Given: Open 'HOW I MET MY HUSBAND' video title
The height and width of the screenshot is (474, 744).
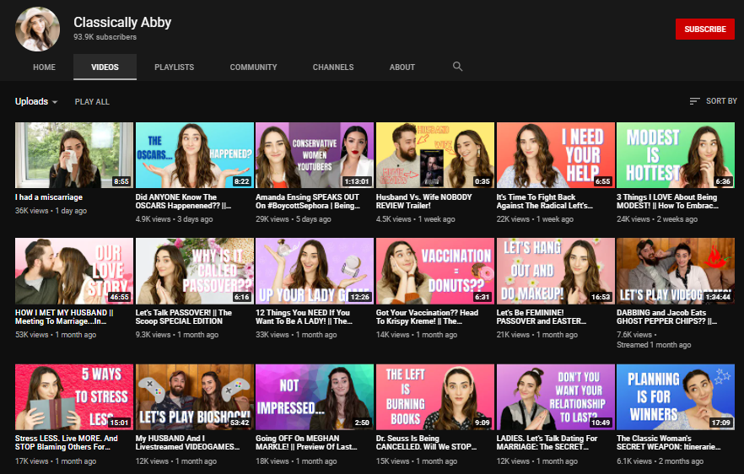Looking at the screenshot, I should pos(64,317).
